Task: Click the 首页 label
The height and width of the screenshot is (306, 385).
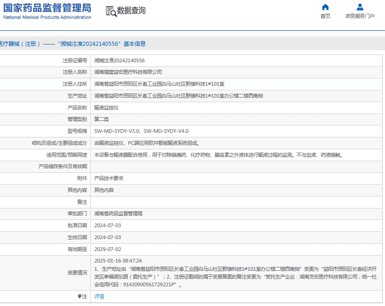Action: pyautogui.click(x=325, y=16)
